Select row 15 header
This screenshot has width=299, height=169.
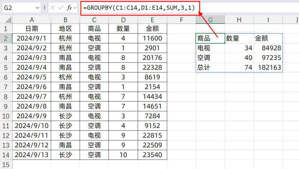(x=6, y=165)
